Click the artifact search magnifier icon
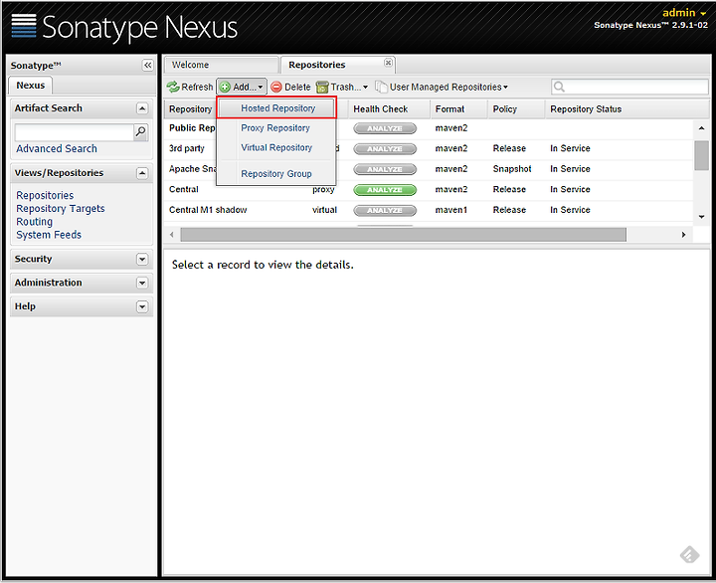This screenshot has width=716, height=583. [141, 132]
